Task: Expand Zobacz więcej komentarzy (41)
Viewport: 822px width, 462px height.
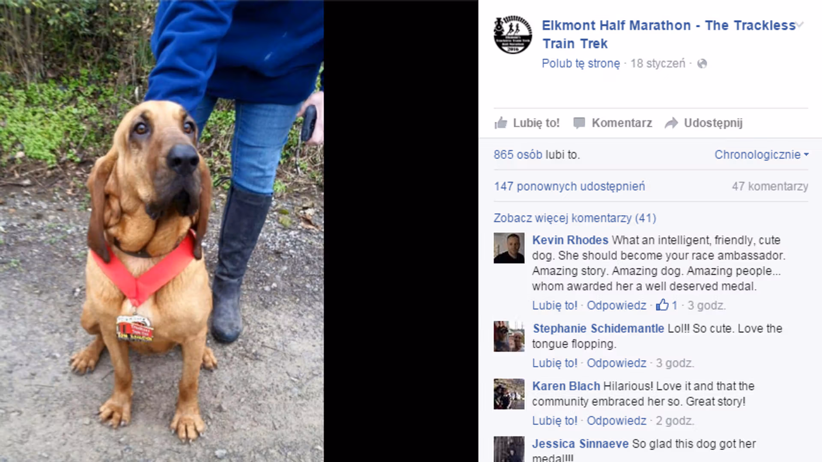Action: 575,218
